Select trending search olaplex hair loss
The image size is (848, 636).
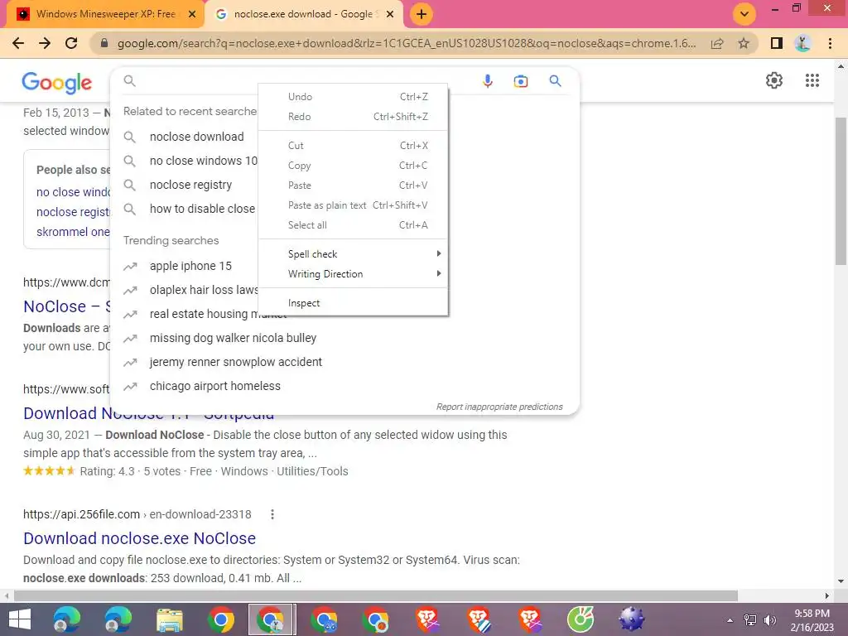[x=203, y=290]
